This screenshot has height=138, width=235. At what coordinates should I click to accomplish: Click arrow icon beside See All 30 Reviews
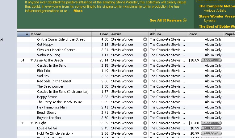coord(185,20)
